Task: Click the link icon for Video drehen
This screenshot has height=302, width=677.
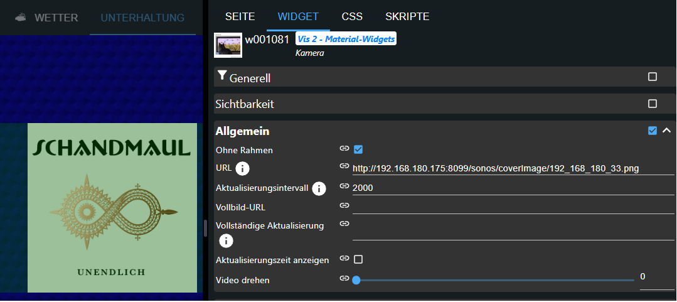Action: point(344,279)
